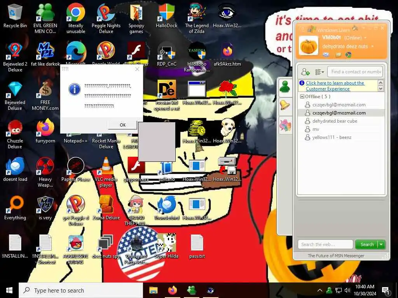Click the Find a contact or number field

coord(355,72)
